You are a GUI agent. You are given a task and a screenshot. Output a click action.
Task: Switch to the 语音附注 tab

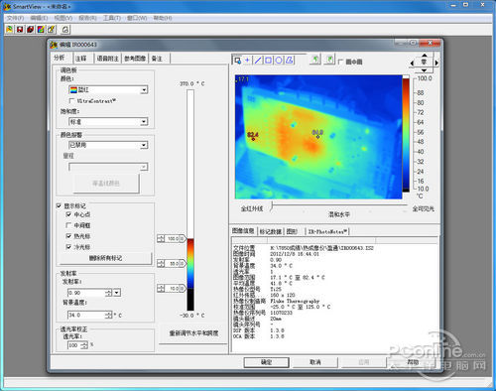pos(108,59)
